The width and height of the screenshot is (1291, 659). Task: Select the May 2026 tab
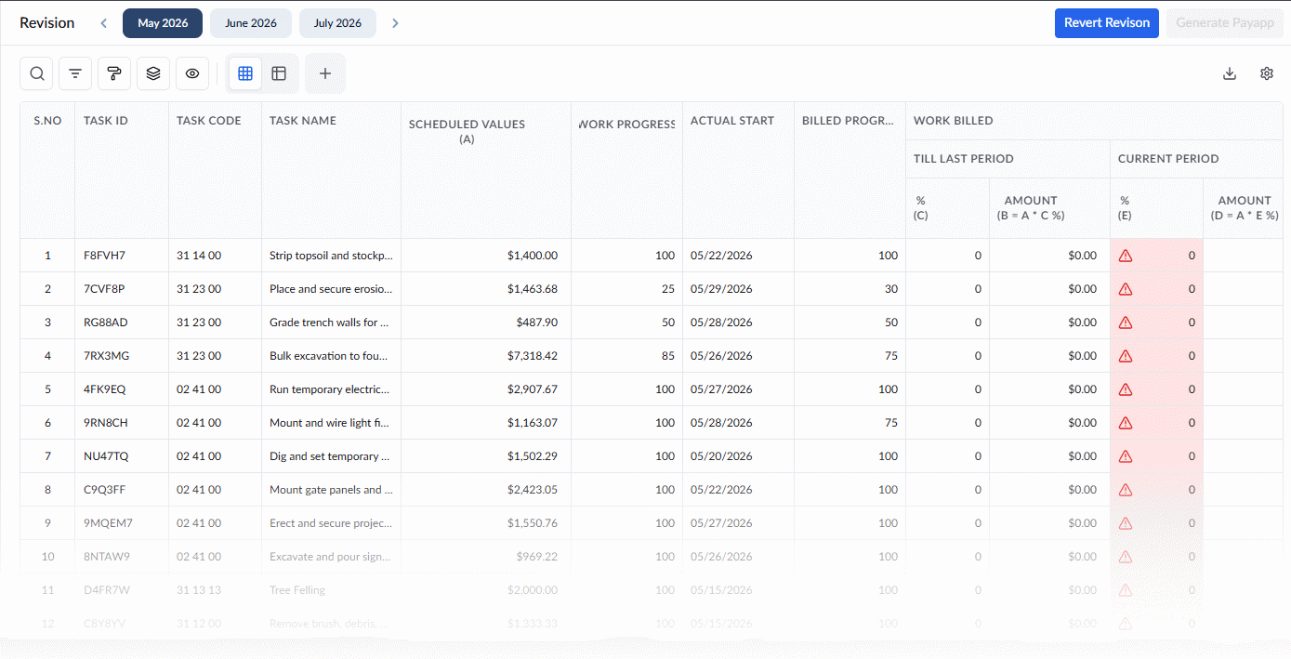[x=163, y=23]
